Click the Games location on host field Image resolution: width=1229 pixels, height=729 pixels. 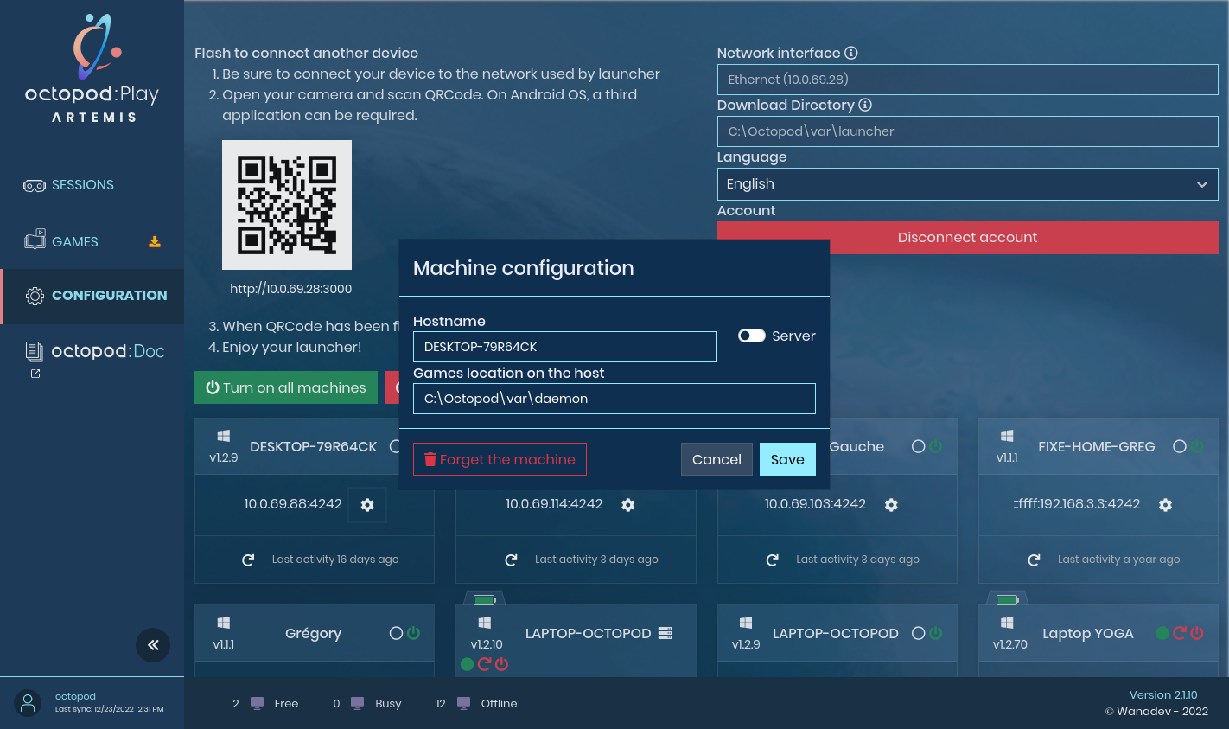614,399
